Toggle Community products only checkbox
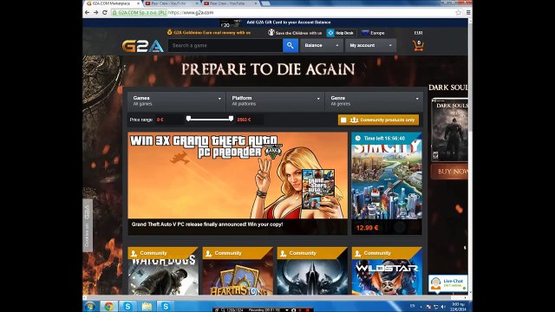The width and height of the screenshot is (555, 312). (343, 120)
